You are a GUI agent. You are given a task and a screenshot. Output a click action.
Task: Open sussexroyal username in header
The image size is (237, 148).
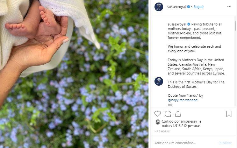click(x=177, y=7)
